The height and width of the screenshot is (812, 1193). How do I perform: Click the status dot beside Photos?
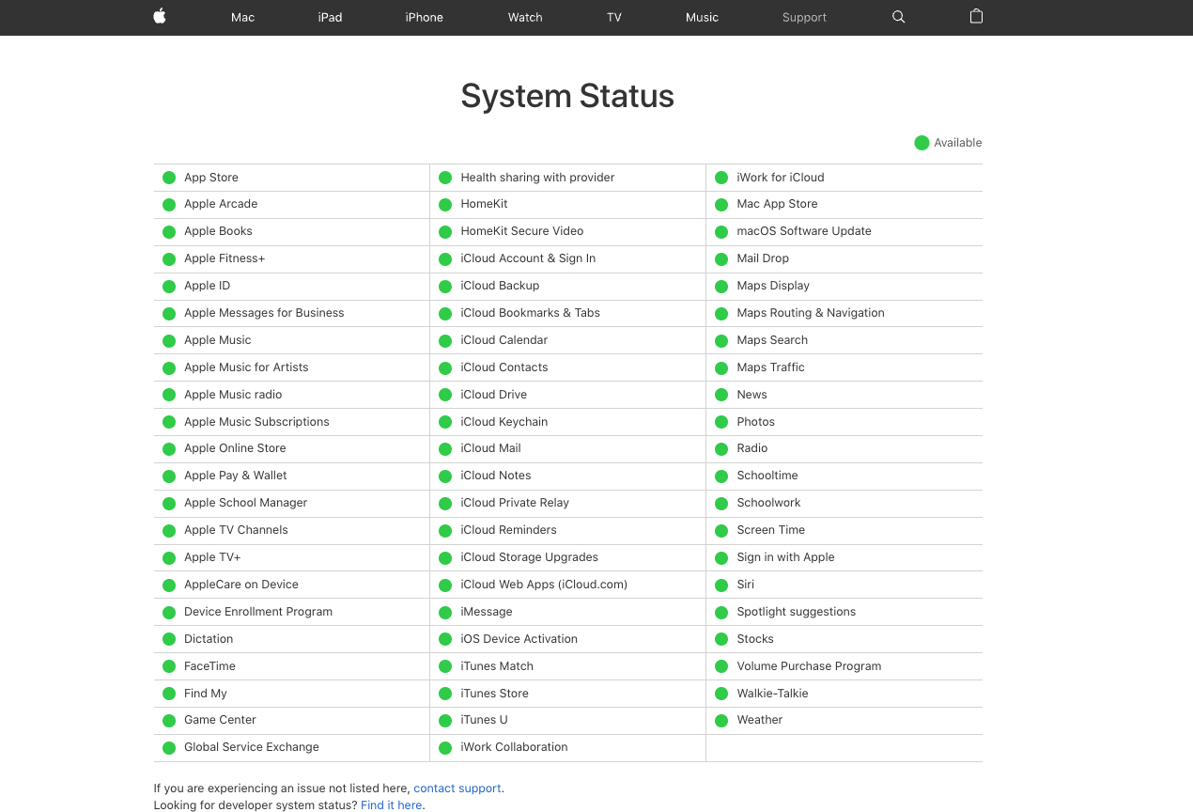(721, 423)
